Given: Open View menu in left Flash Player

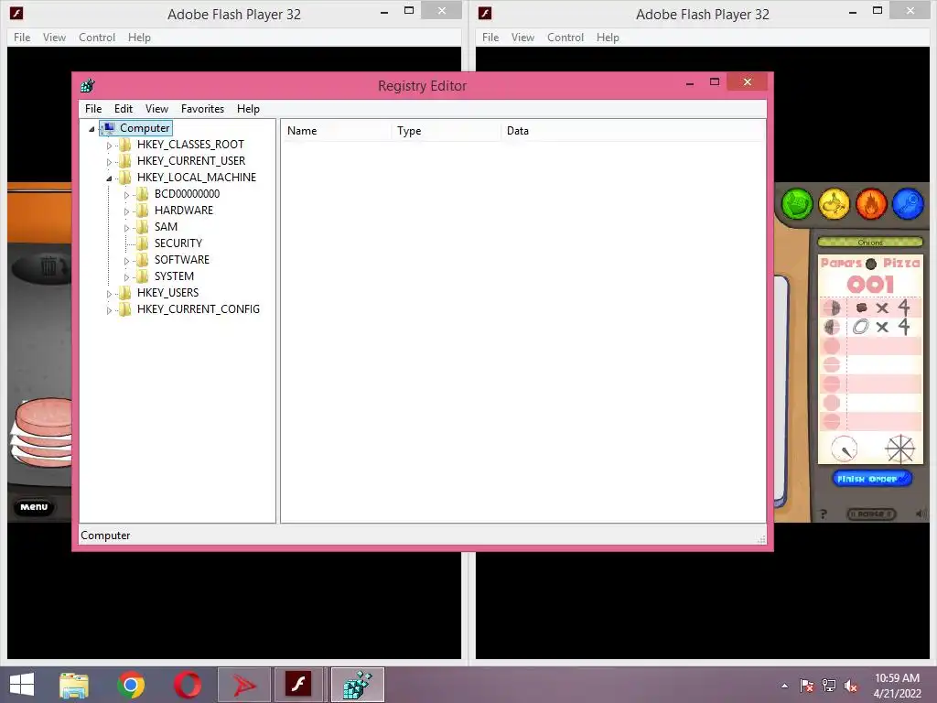Looking at the screenshot, I should click(x=54, y=37).
